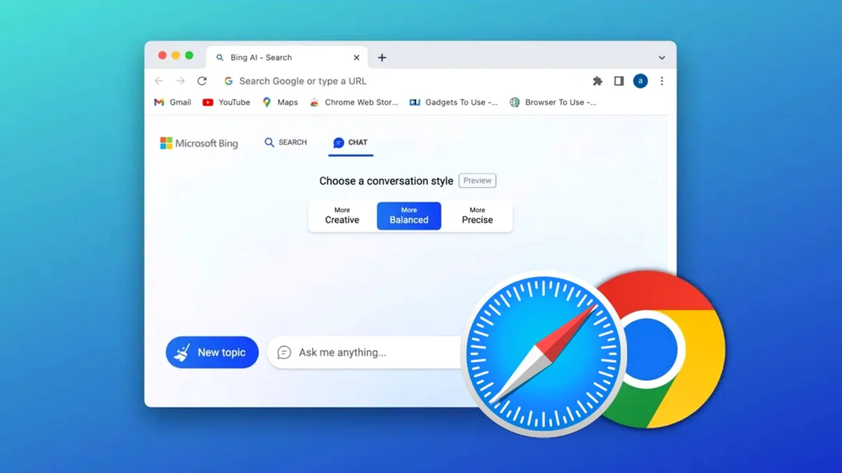Click the browser forward arrow
Viewport: 842px width, 473px height.
point(180,81)
